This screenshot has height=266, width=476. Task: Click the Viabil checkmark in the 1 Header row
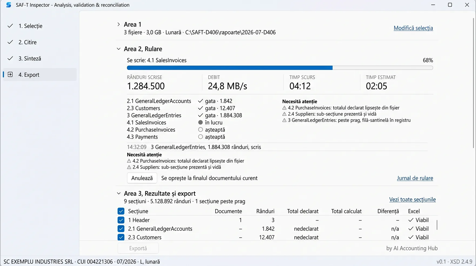(411, 220)
